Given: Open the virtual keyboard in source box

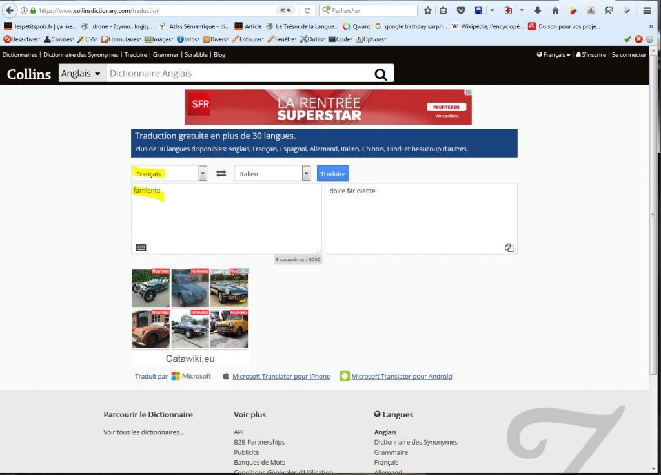Looking at the screenshot, I should pos(141,248).
